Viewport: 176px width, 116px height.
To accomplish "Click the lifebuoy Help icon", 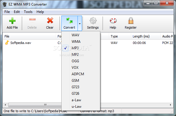I will [113, 21].
